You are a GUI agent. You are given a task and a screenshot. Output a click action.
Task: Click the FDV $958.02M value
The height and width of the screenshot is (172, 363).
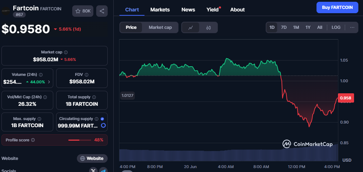82,82
